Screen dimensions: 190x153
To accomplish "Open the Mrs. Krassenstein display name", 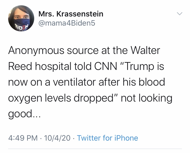I will [71, 14].
